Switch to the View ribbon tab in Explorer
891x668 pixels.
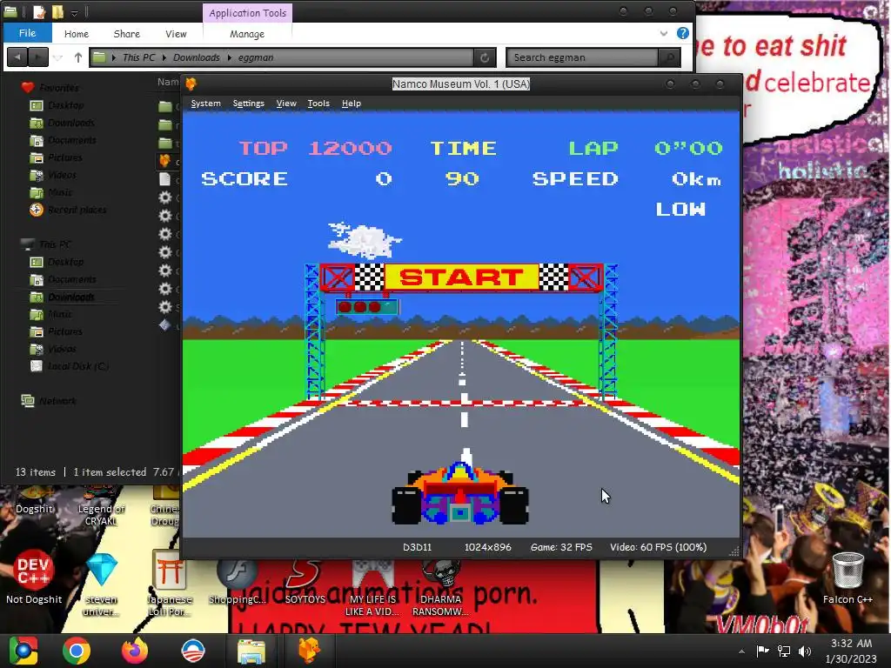176,34
